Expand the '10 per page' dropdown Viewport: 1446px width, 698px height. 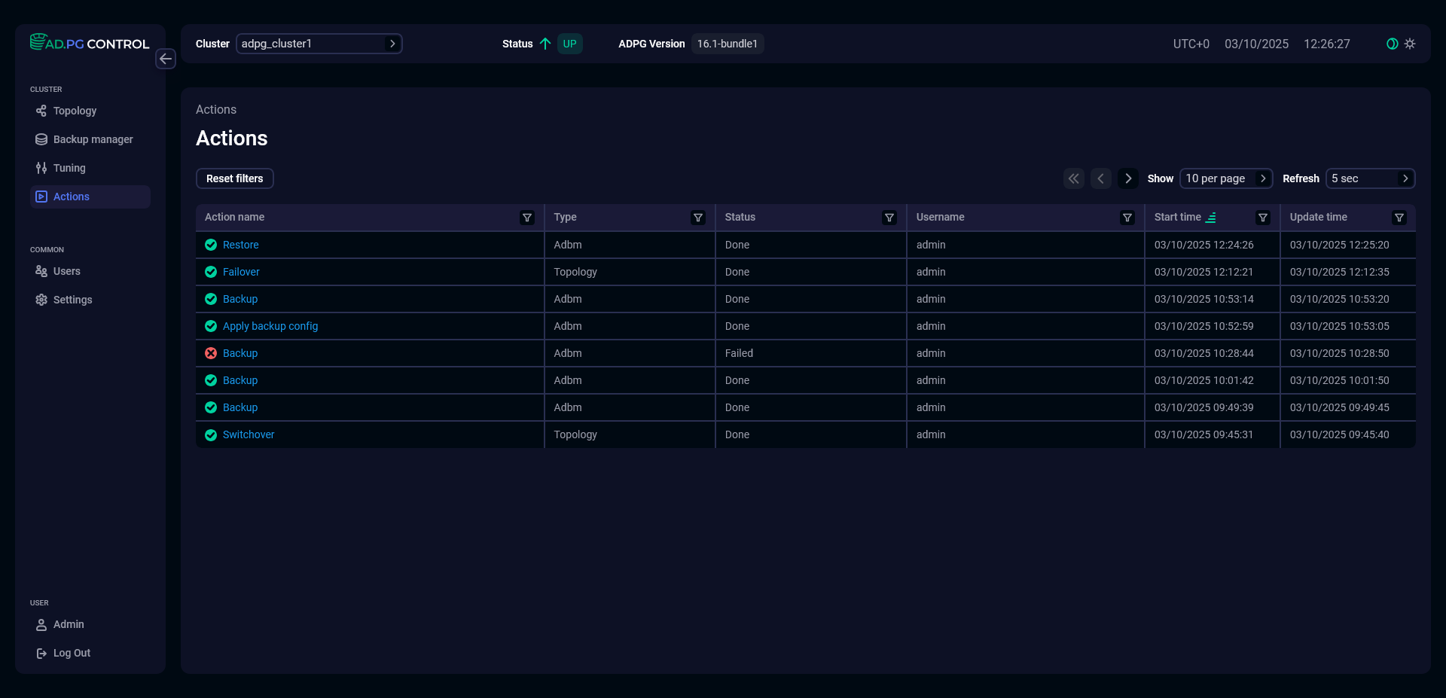coord(1226,178)
